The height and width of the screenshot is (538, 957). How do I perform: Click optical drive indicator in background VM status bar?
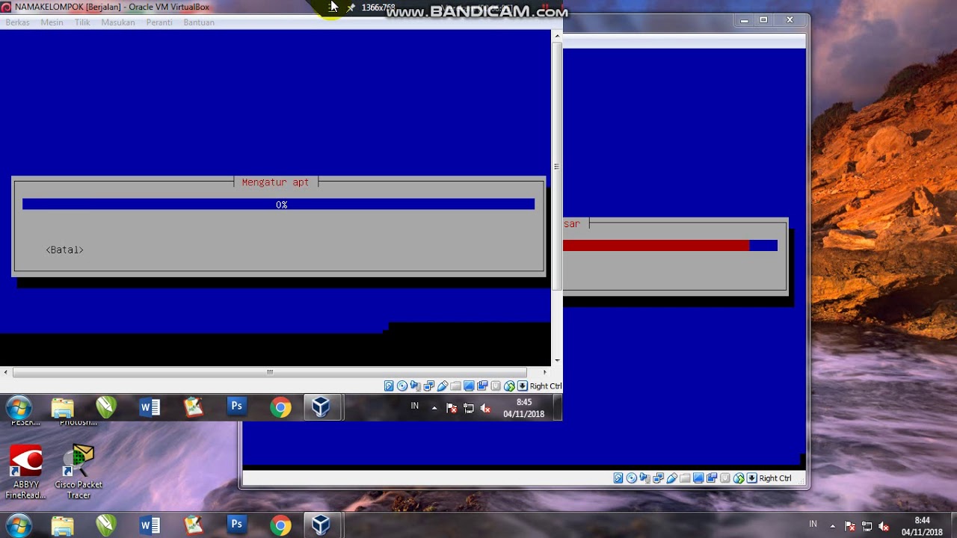pos(632,478)
